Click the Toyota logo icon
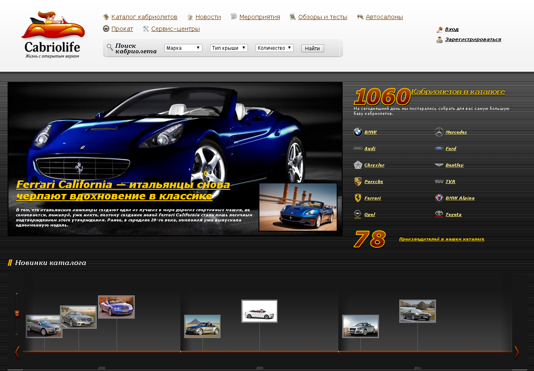534x371 pixels. click(x=439, y=215)
